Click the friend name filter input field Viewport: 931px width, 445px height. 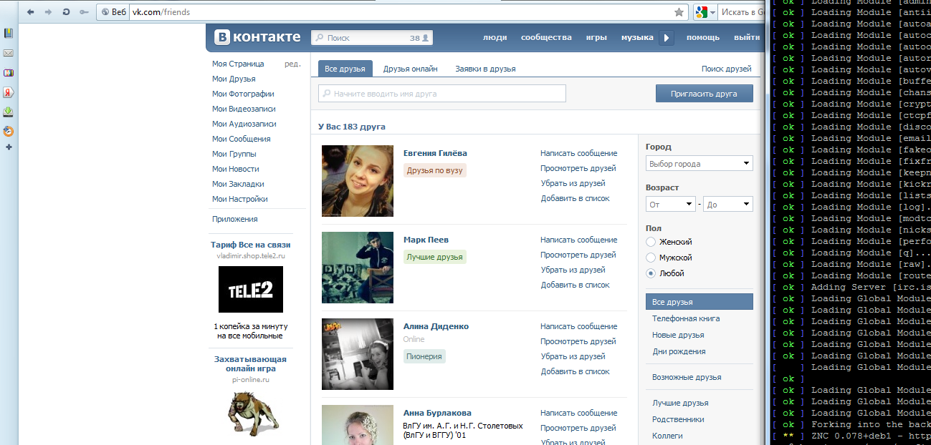tap(442, 94)
